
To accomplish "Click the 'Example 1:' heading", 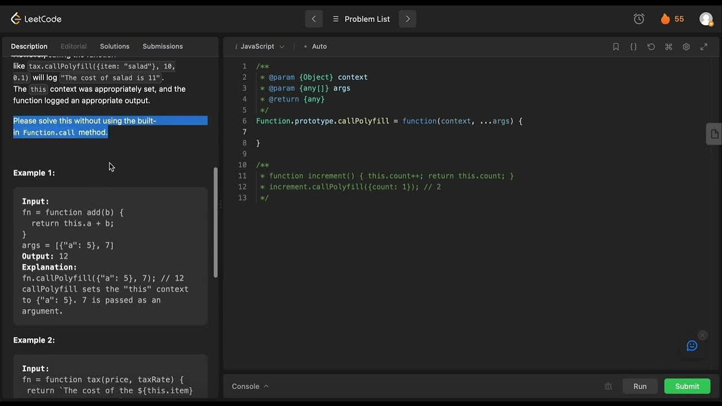I will (34, 173).
